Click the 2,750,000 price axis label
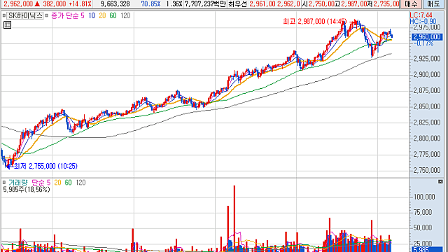This screenshot has height=252, width=448. (x=427, y=170)
